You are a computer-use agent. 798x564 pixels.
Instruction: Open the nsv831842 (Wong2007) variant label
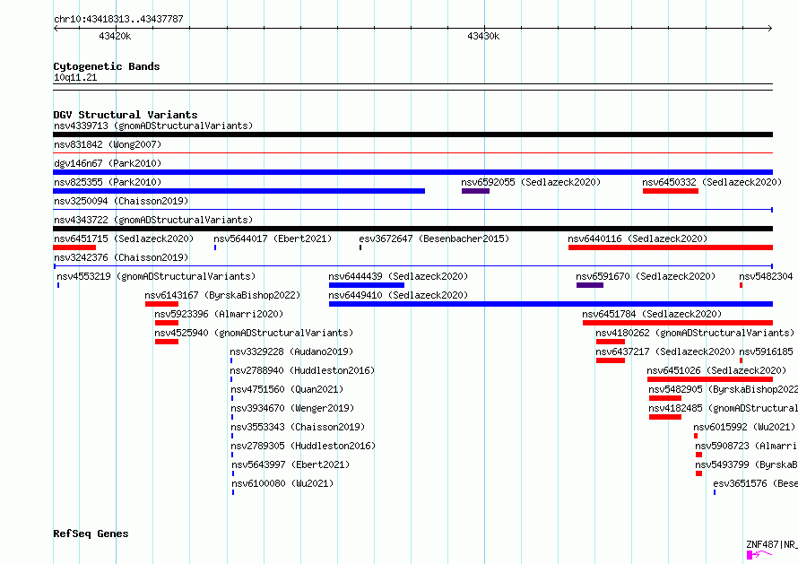[x=108, y=144]
